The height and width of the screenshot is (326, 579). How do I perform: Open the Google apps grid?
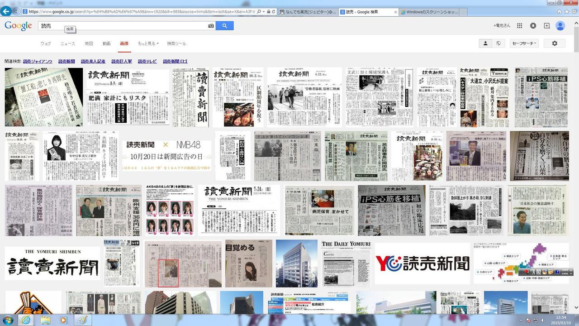[520, 26]
